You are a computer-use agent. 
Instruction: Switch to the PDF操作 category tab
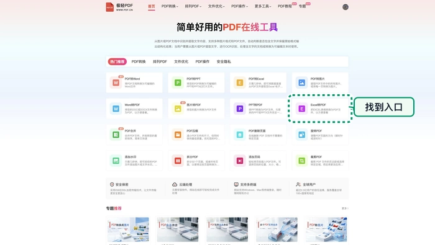(202, 61)
